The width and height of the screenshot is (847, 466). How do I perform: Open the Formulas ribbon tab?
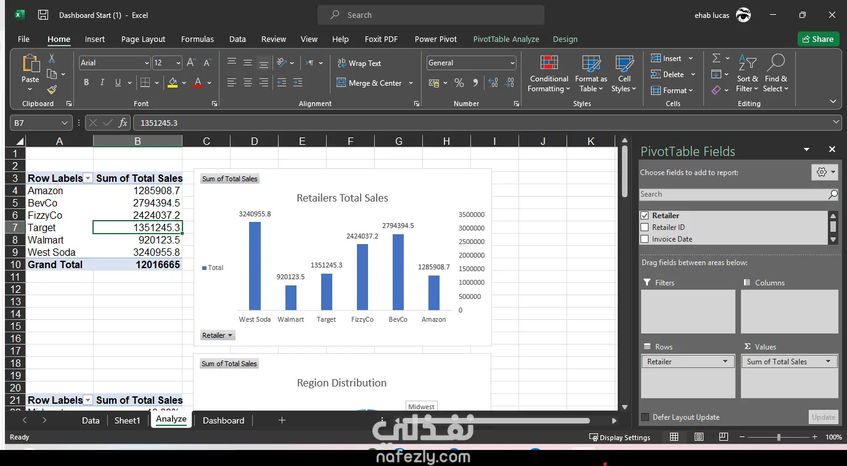(197, 39)
